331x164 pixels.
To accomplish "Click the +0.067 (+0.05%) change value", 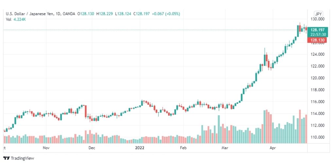I will click(165, 14).
